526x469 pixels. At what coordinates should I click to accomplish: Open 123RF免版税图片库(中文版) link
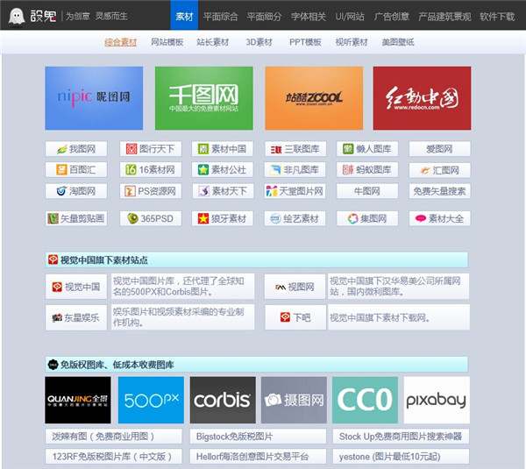pyautogui.click(x=114, y=456)
